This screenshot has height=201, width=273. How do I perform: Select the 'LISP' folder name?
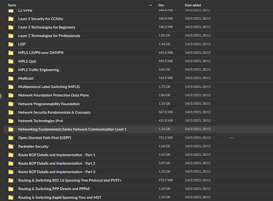(x=22, y=44)
